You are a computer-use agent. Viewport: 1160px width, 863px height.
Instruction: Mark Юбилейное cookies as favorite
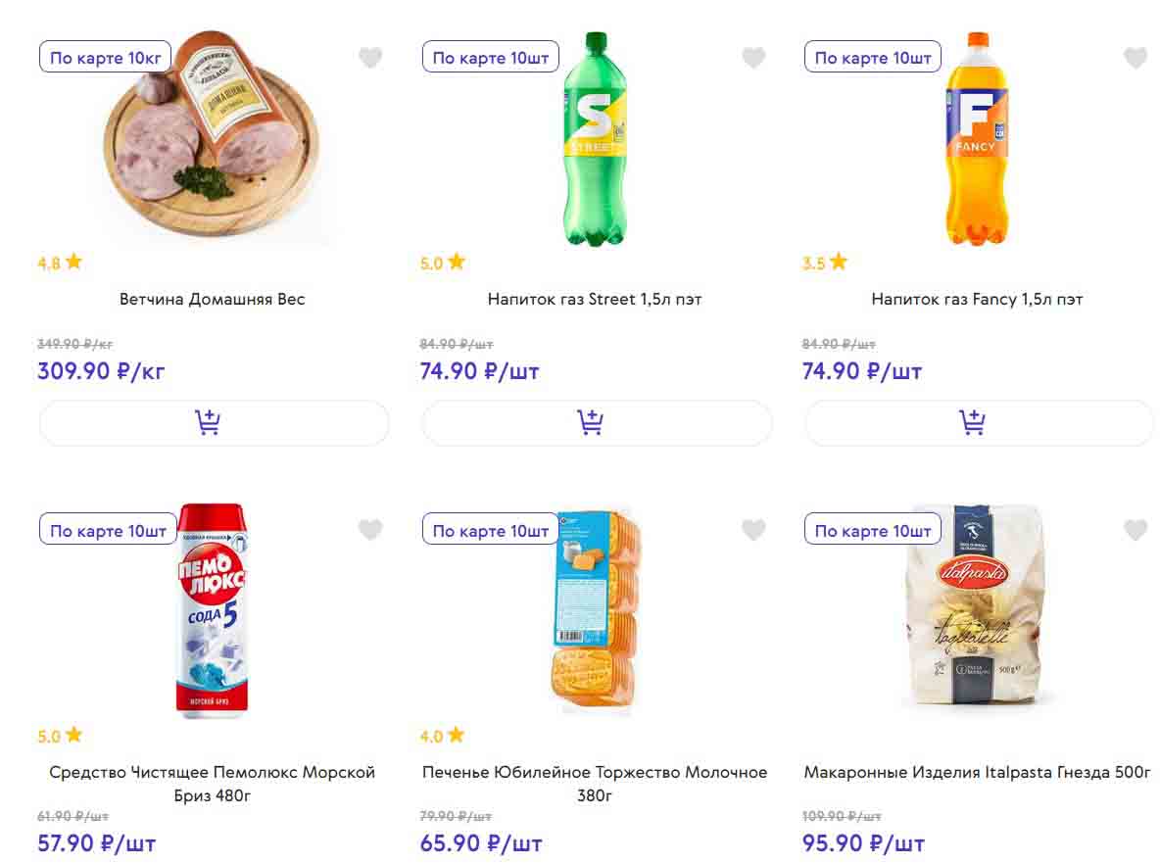click(x=753, y=530)
